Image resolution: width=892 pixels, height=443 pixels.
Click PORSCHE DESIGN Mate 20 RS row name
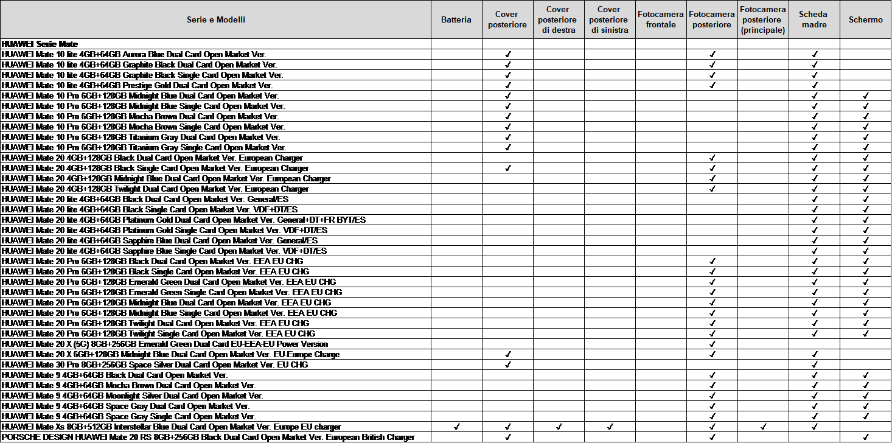[x=209, y=438]
